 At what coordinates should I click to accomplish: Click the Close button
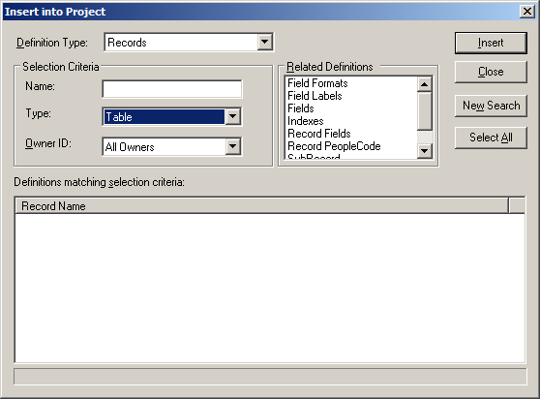[x=491, y=72]
